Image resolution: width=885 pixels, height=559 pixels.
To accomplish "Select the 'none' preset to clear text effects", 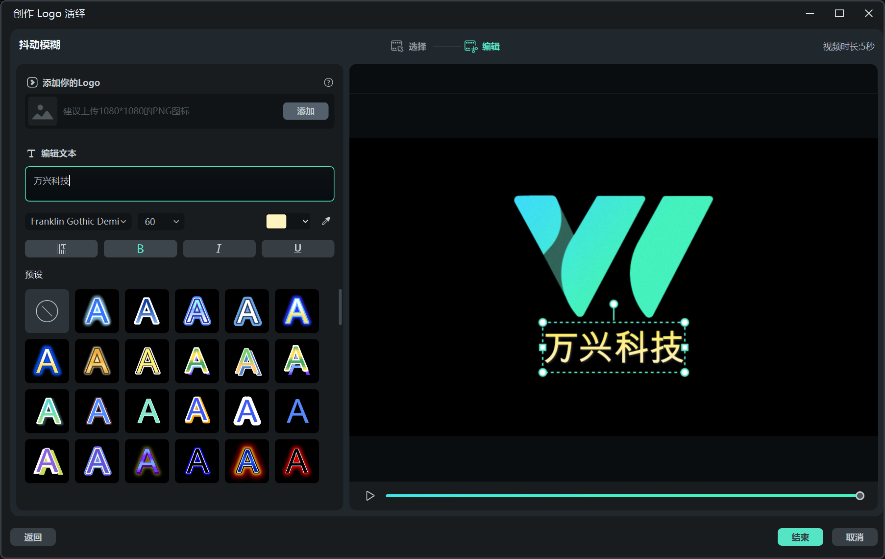I will 47,311.
